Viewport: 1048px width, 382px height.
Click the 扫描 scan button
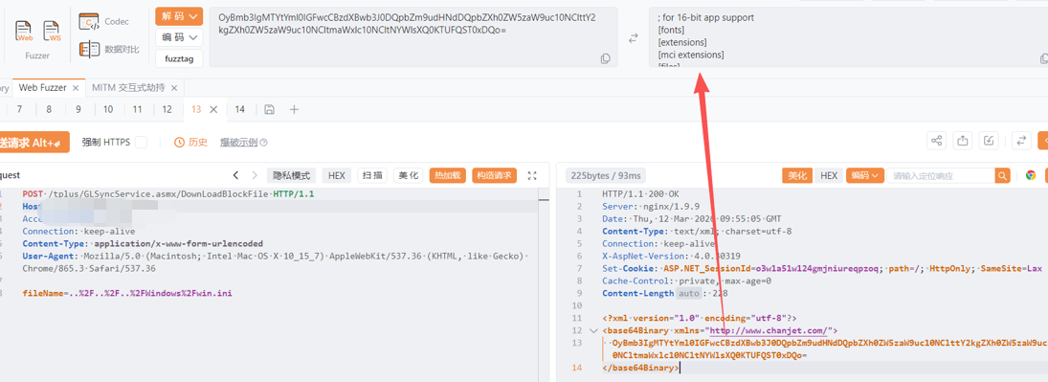pos(372,175)
